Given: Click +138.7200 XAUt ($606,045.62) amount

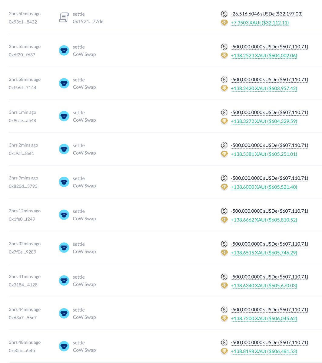Looking at the screenshot, I should click(x=264, y=319).
